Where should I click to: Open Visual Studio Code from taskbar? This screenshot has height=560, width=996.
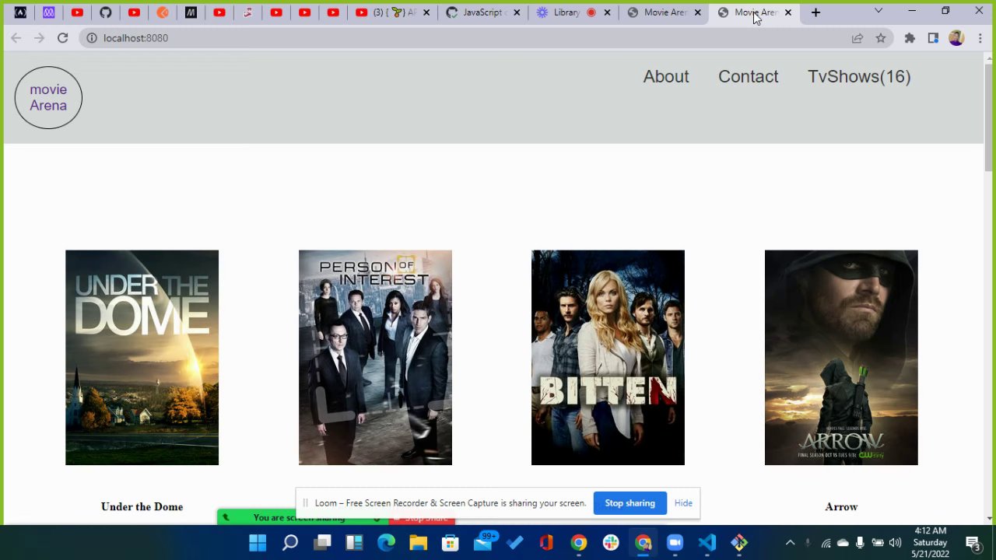707,542
